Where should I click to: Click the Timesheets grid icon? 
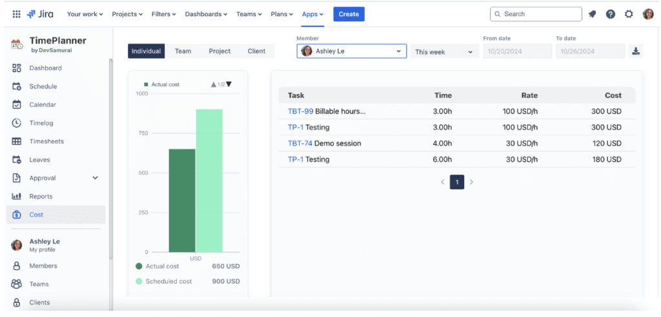16,142
